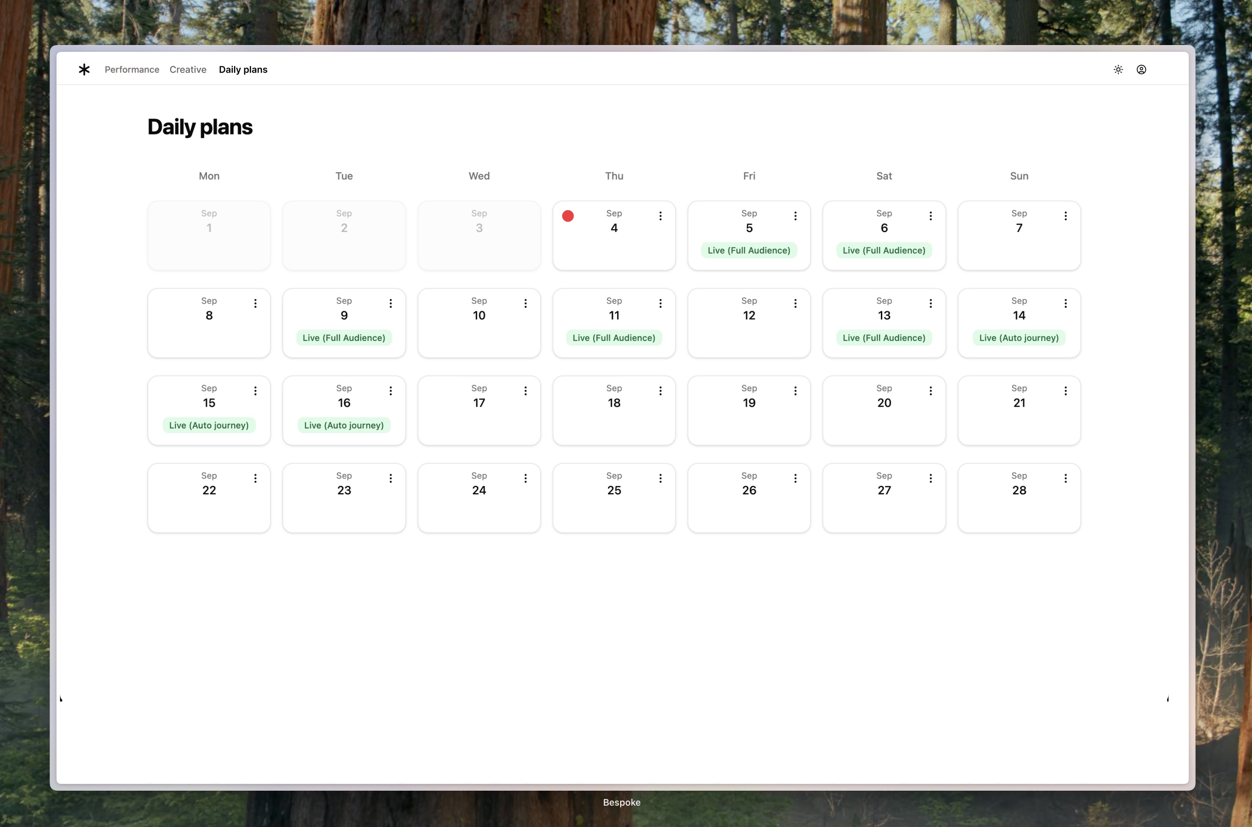Select the Sep 10 day card
Viewport: 1252px width, 827px height.
point(479,323)
